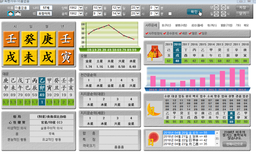The width and height of the screenshot is (256, 156).
Task: Click the month pillar stem tile 庚
Action: (48, 39)
